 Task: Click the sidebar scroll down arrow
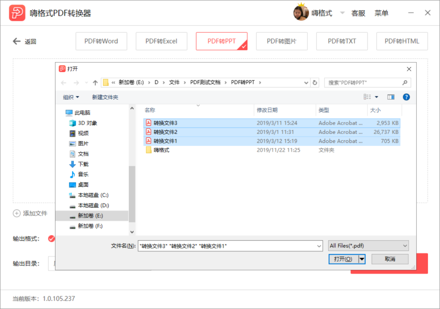point(132,232)
